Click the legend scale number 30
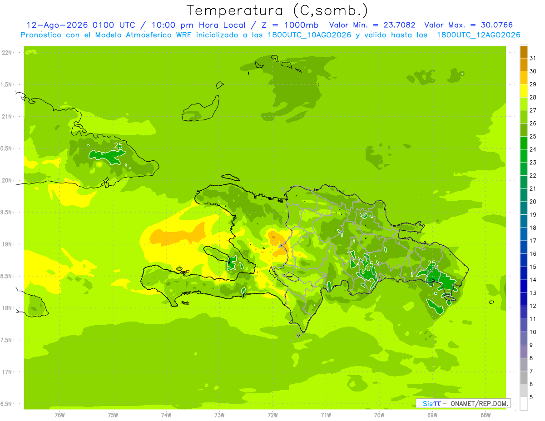This screenshot has width=545, height=421. coord(533,71)
